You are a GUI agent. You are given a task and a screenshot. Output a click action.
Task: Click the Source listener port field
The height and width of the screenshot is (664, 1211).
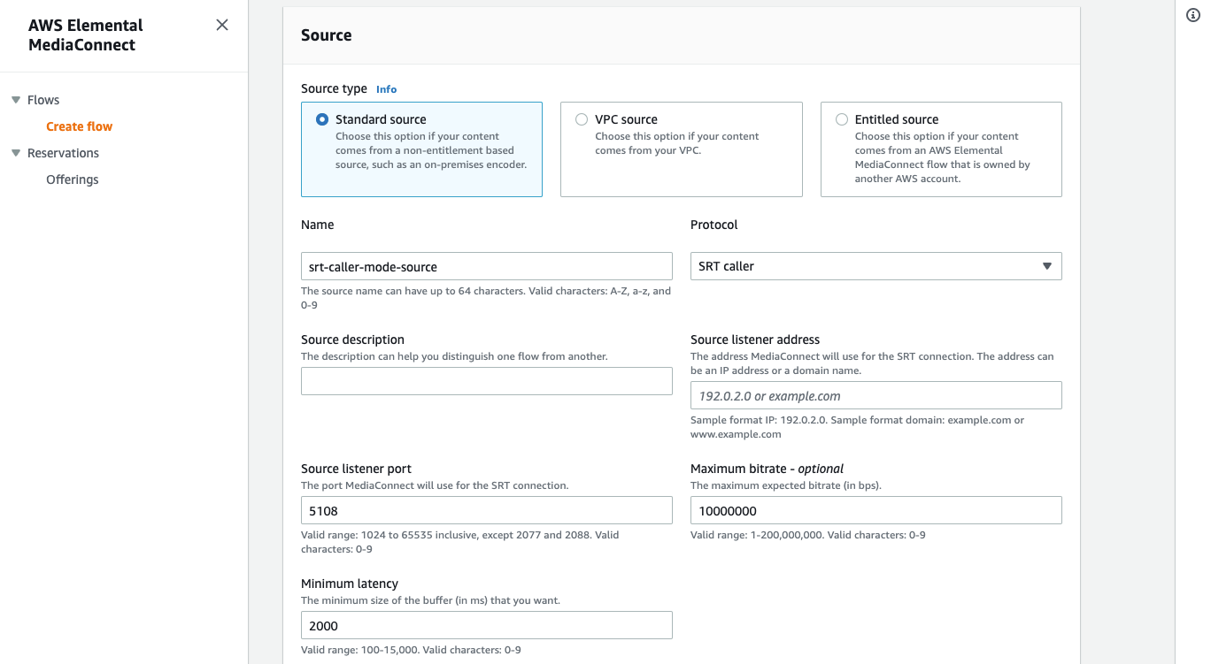487,510
